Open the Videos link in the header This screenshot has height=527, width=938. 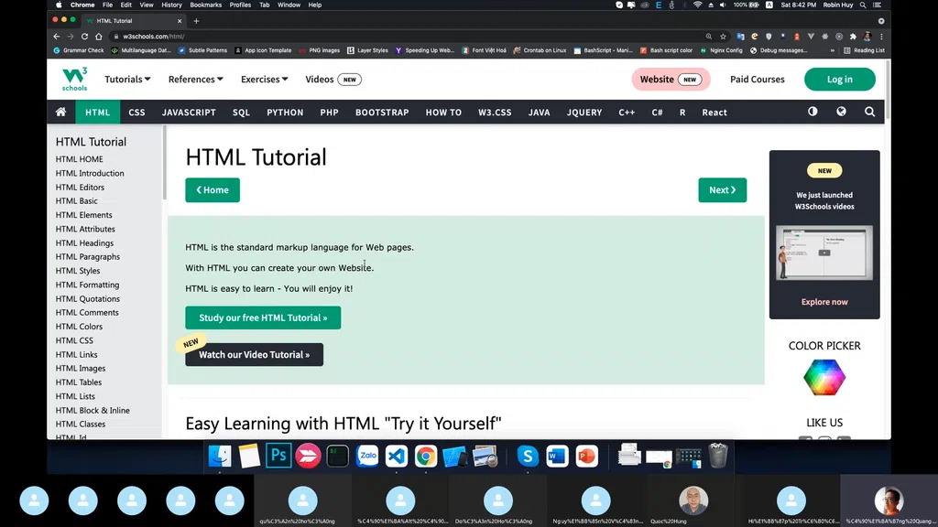(x=320, y=79)
